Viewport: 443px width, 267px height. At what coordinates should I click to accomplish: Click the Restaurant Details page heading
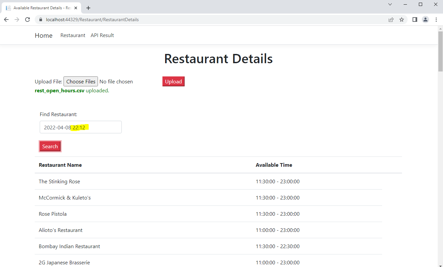218,59
